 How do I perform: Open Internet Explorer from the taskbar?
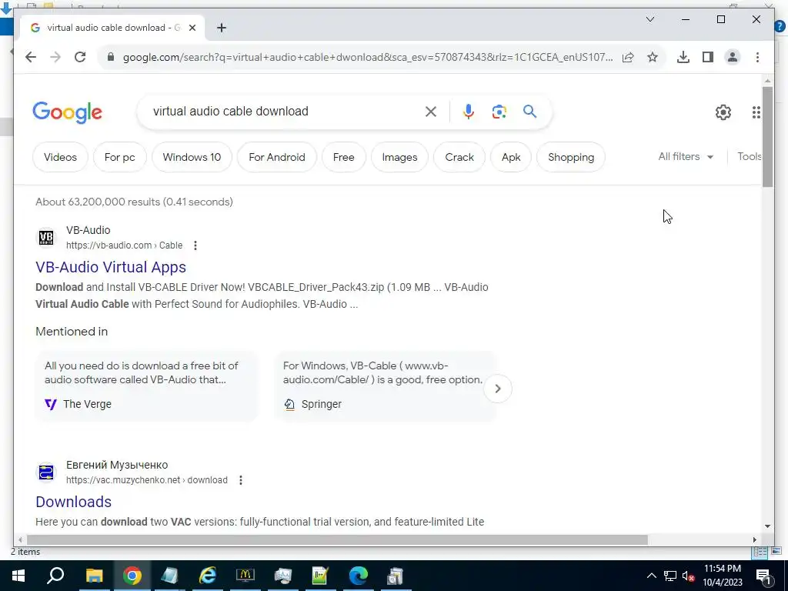point(208,576)
